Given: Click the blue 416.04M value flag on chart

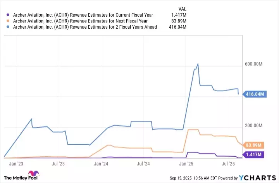Looking at the screenshot, I should click(x=253, y=94).
